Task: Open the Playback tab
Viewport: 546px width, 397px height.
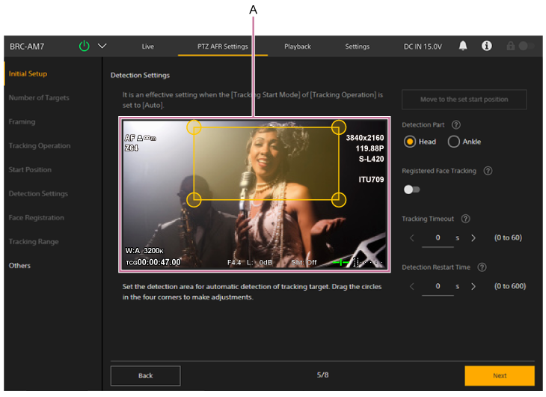Action: (298, 46)
